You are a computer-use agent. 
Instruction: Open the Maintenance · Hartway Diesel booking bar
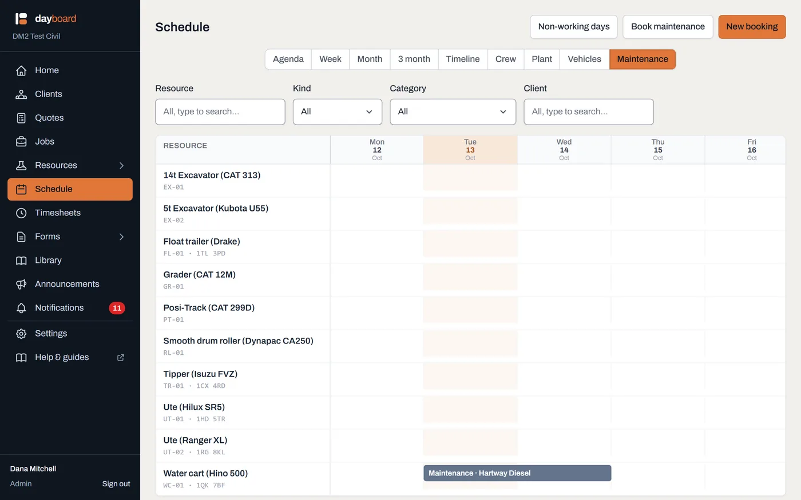(x=517, y=473)
